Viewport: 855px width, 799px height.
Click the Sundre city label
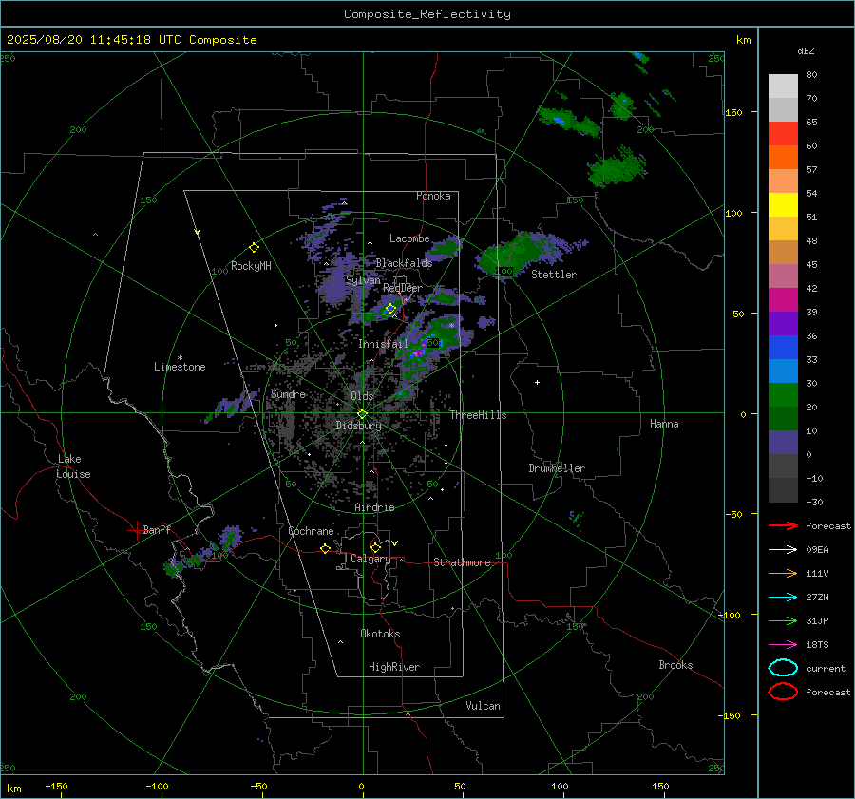tap(288, 394)
